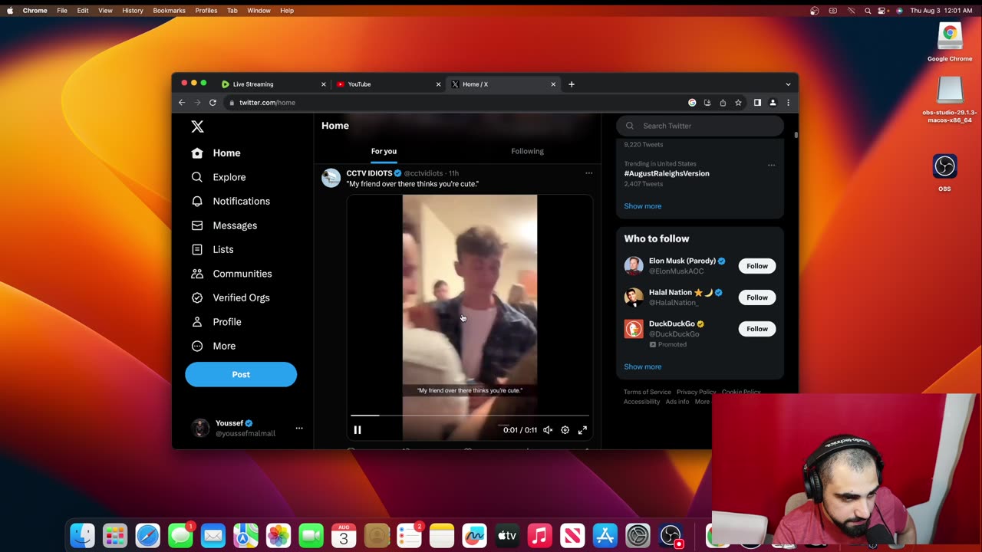
Task: Open the Apple menu
Action: (10, 11)
